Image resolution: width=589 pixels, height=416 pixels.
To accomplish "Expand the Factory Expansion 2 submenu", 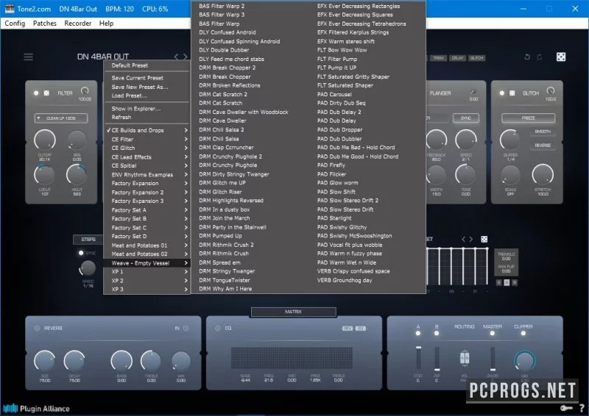I will (x=147, y=192).
